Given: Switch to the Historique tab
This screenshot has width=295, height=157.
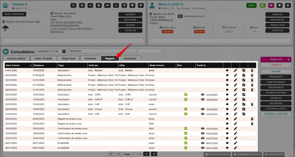Looking at the screenshot, I should pyautogui.click(x=90, y=58).
